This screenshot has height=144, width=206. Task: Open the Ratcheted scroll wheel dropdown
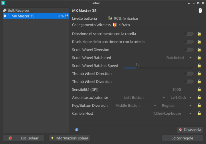pos(179,58)
